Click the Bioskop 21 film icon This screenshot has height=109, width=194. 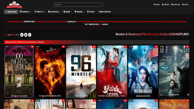(20, 12)
